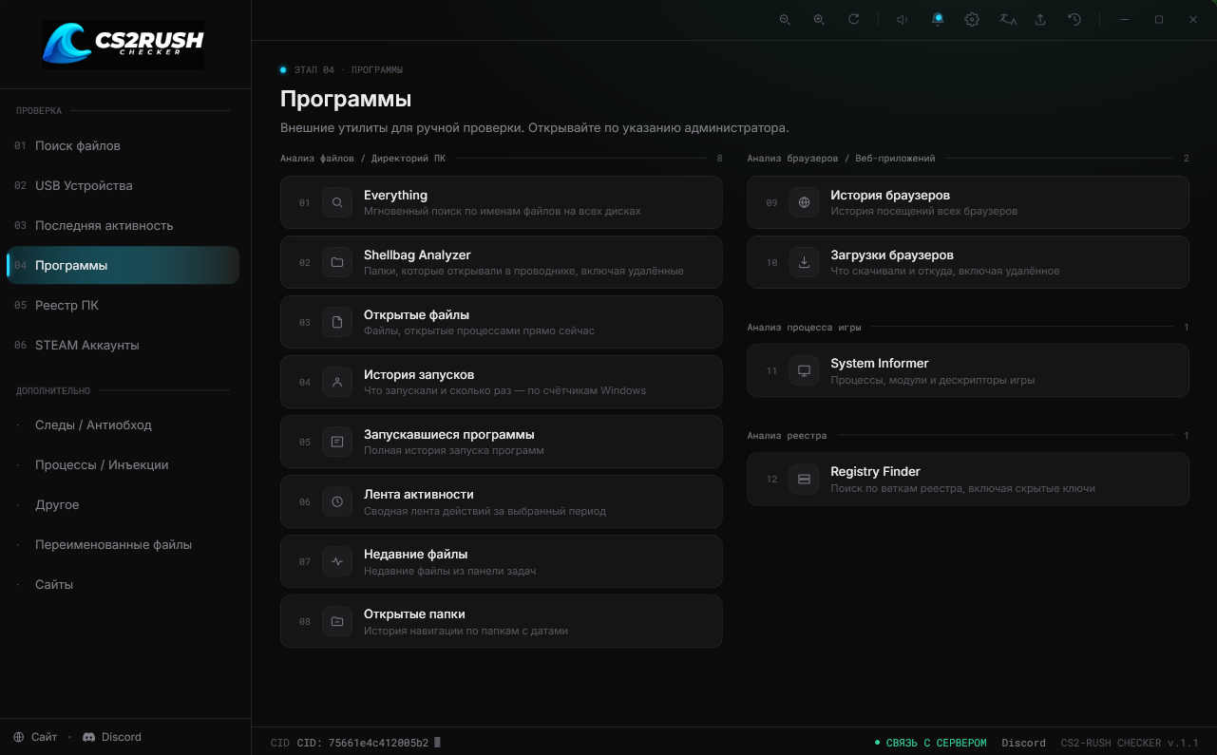1217x755 pixels.
Task: Launch Shellbag Analyzer
Action: (502, 262)
